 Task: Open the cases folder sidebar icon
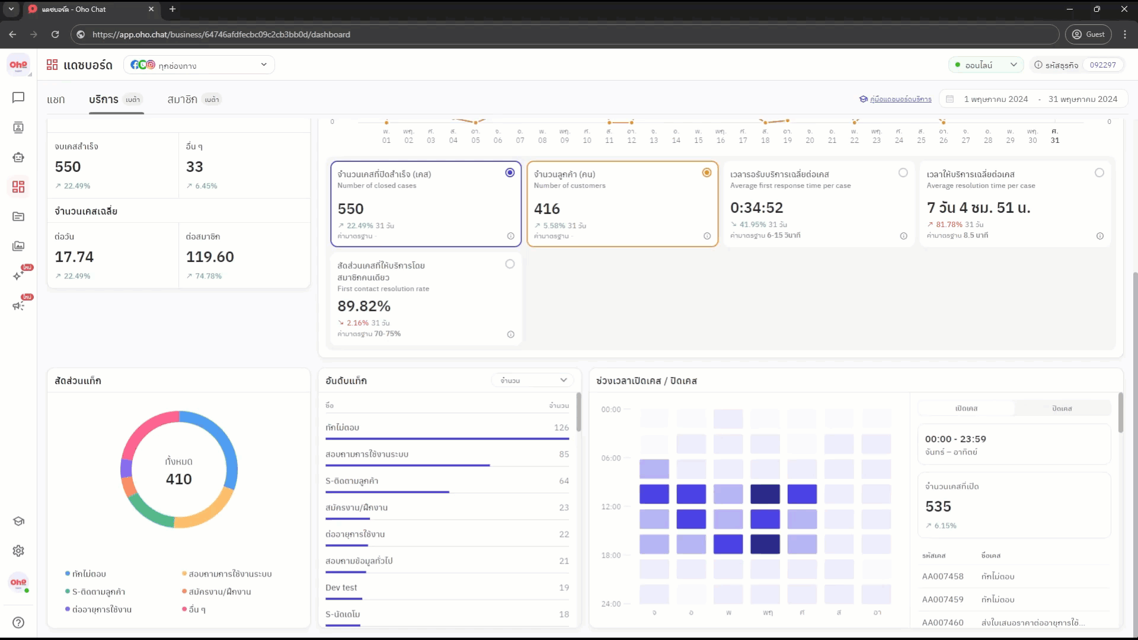pyautogui.click(x=18, y=216)
